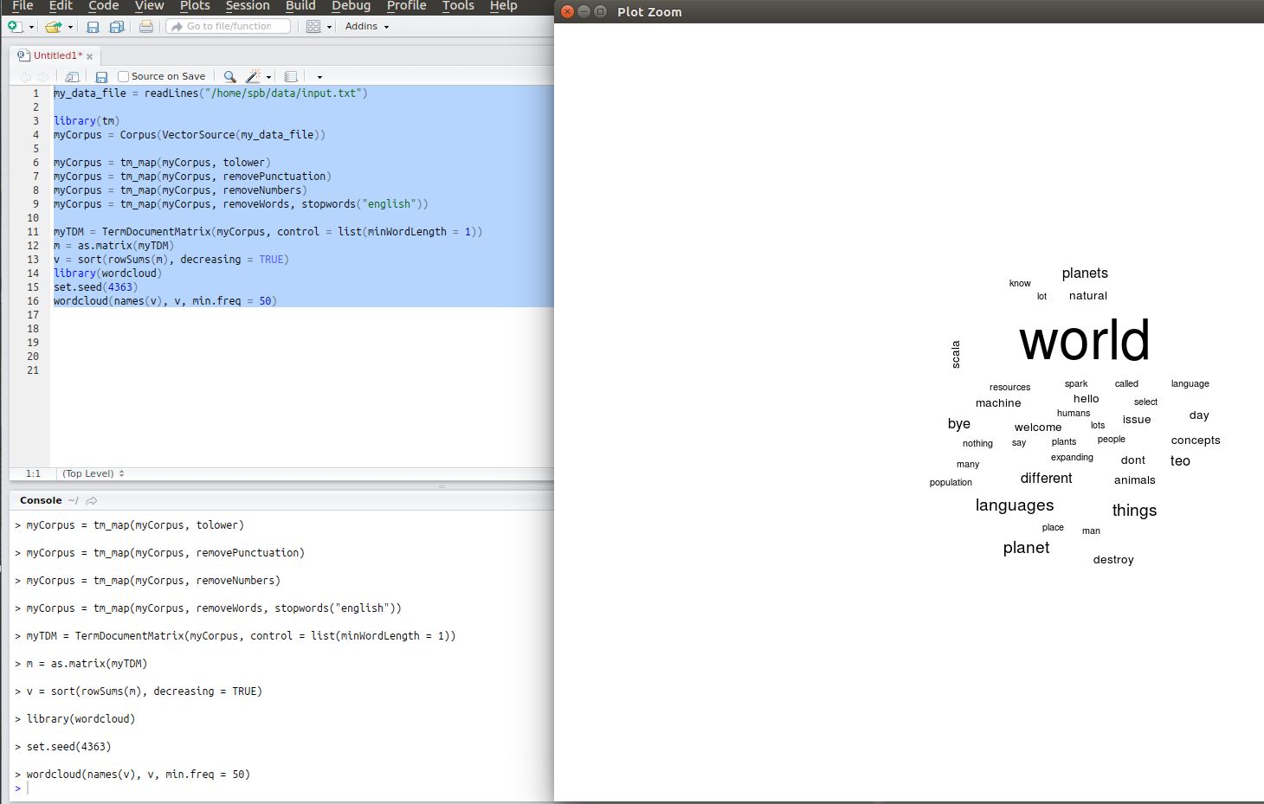
Task: Save Untitled1 using the editor toolbar save icon
Action: point(101,76)
